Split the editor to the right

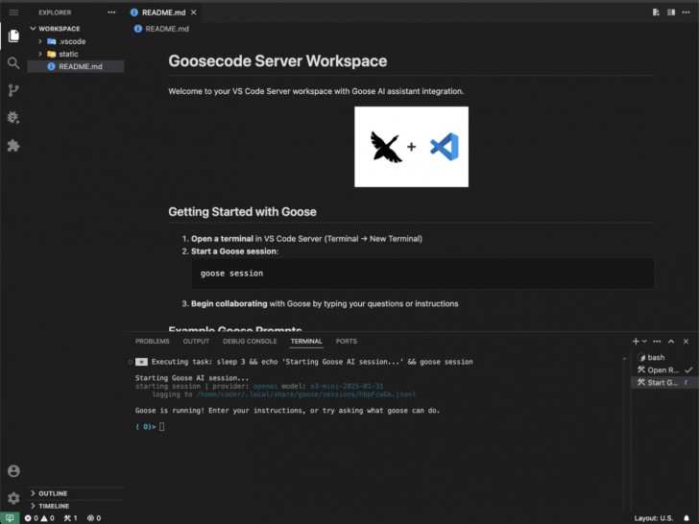tap(671, 12)
